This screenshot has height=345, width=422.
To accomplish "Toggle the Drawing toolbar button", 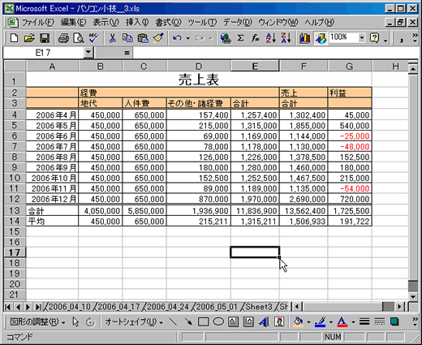I will (x=321, y=38).
